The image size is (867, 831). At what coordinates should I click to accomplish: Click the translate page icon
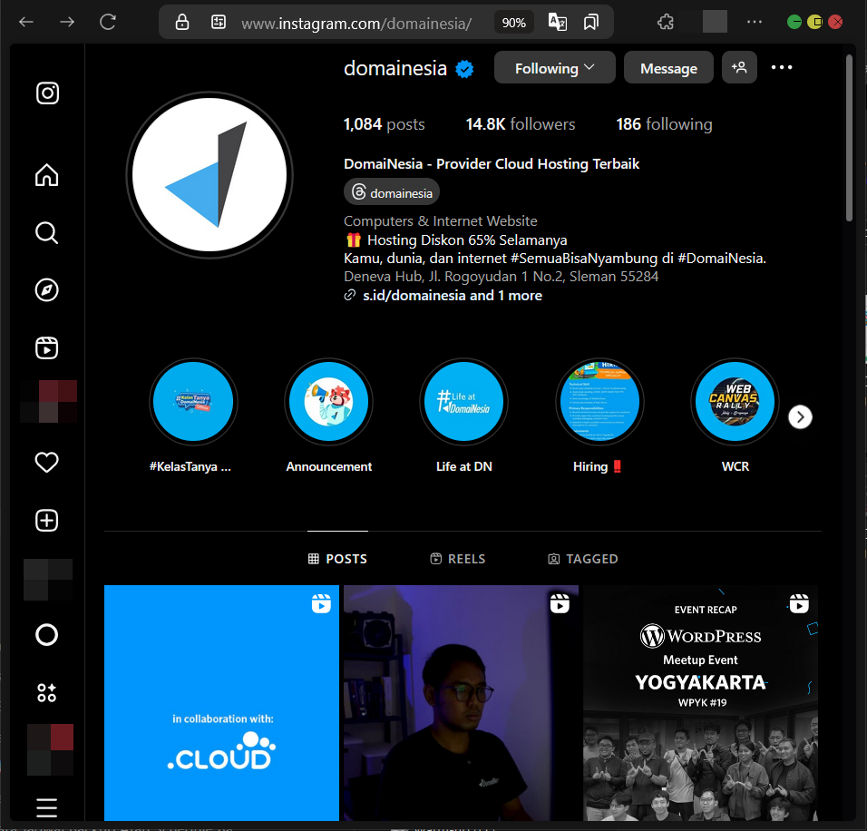tap(558, 22)
